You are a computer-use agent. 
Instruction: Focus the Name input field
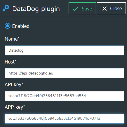[x=64, y=50]
